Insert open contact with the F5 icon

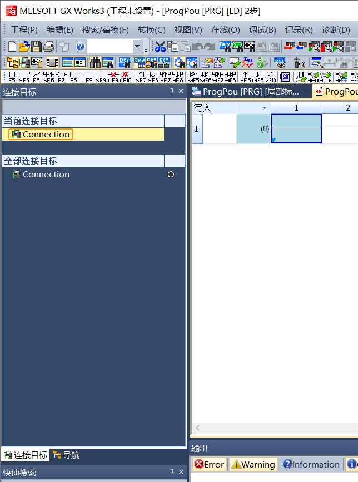[x=11, y=77]
